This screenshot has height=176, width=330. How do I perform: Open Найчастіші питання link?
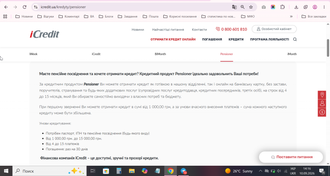[168, 30]
